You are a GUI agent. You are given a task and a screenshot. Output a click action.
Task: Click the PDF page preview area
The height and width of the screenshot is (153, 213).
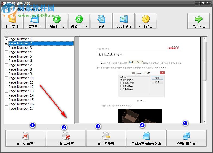click(x=139, y=80)
